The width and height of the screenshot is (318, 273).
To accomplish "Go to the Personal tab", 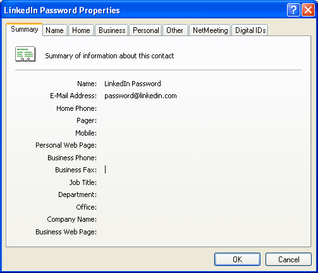I will [x=146, y=30].
